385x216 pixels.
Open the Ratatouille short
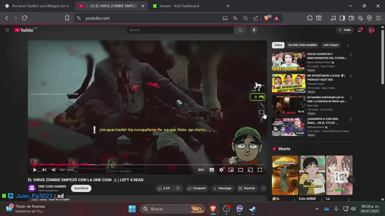285,175
